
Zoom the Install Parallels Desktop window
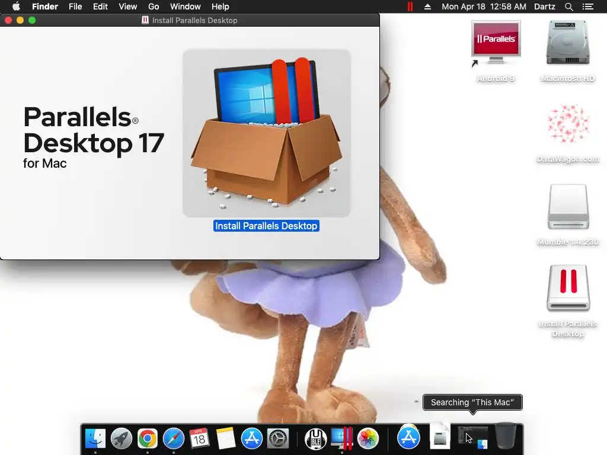coord(32,20)
